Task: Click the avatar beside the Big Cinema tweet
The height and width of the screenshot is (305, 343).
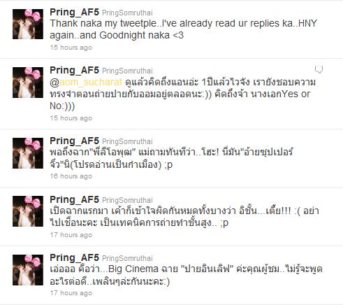Action: point(28,270)
